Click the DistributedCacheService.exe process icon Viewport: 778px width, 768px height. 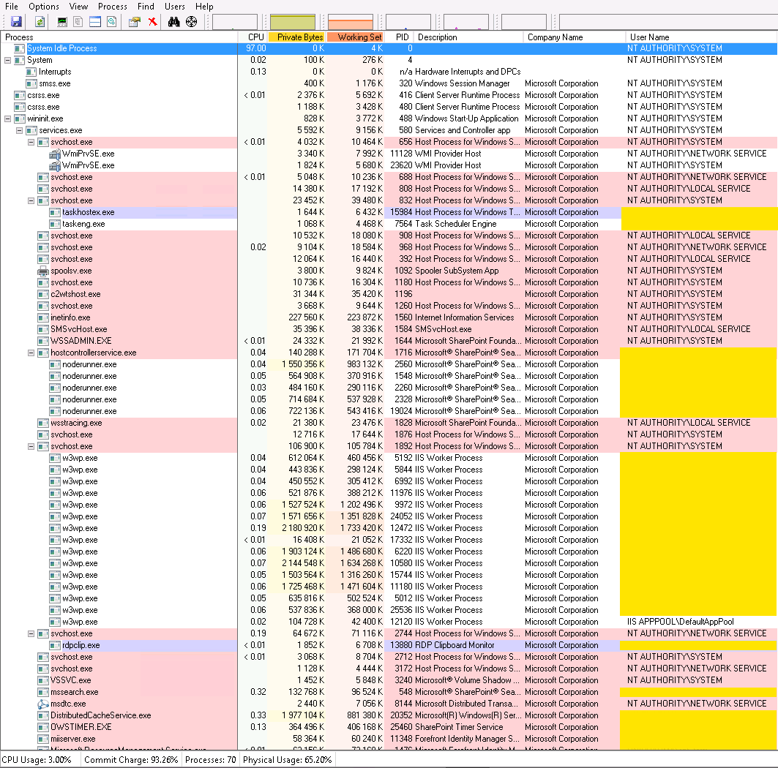[x=43, y=715]
